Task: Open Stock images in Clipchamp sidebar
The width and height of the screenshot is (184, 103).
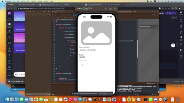Action: (x=9, y=50)
